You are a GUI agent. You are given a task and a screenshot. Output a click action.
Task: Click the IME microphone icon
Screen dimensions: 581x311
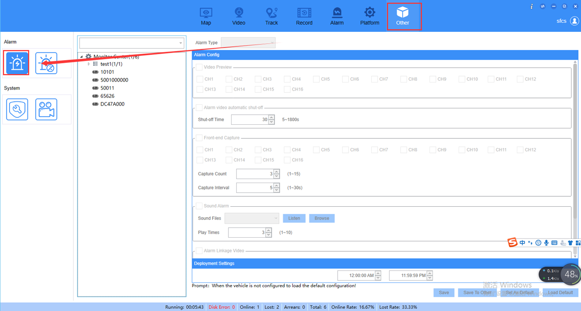[546, 243]
